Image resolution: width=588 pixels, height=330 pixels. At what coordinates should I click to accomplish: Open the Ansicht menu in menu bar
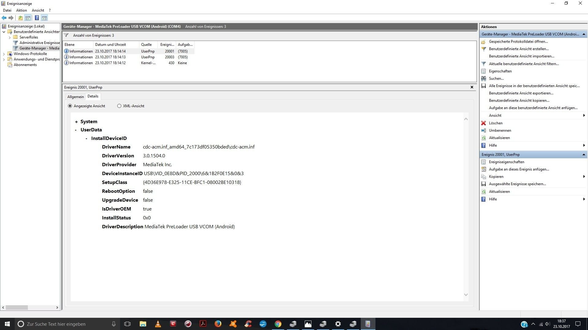pyautogui.click(x=38, y=10)
